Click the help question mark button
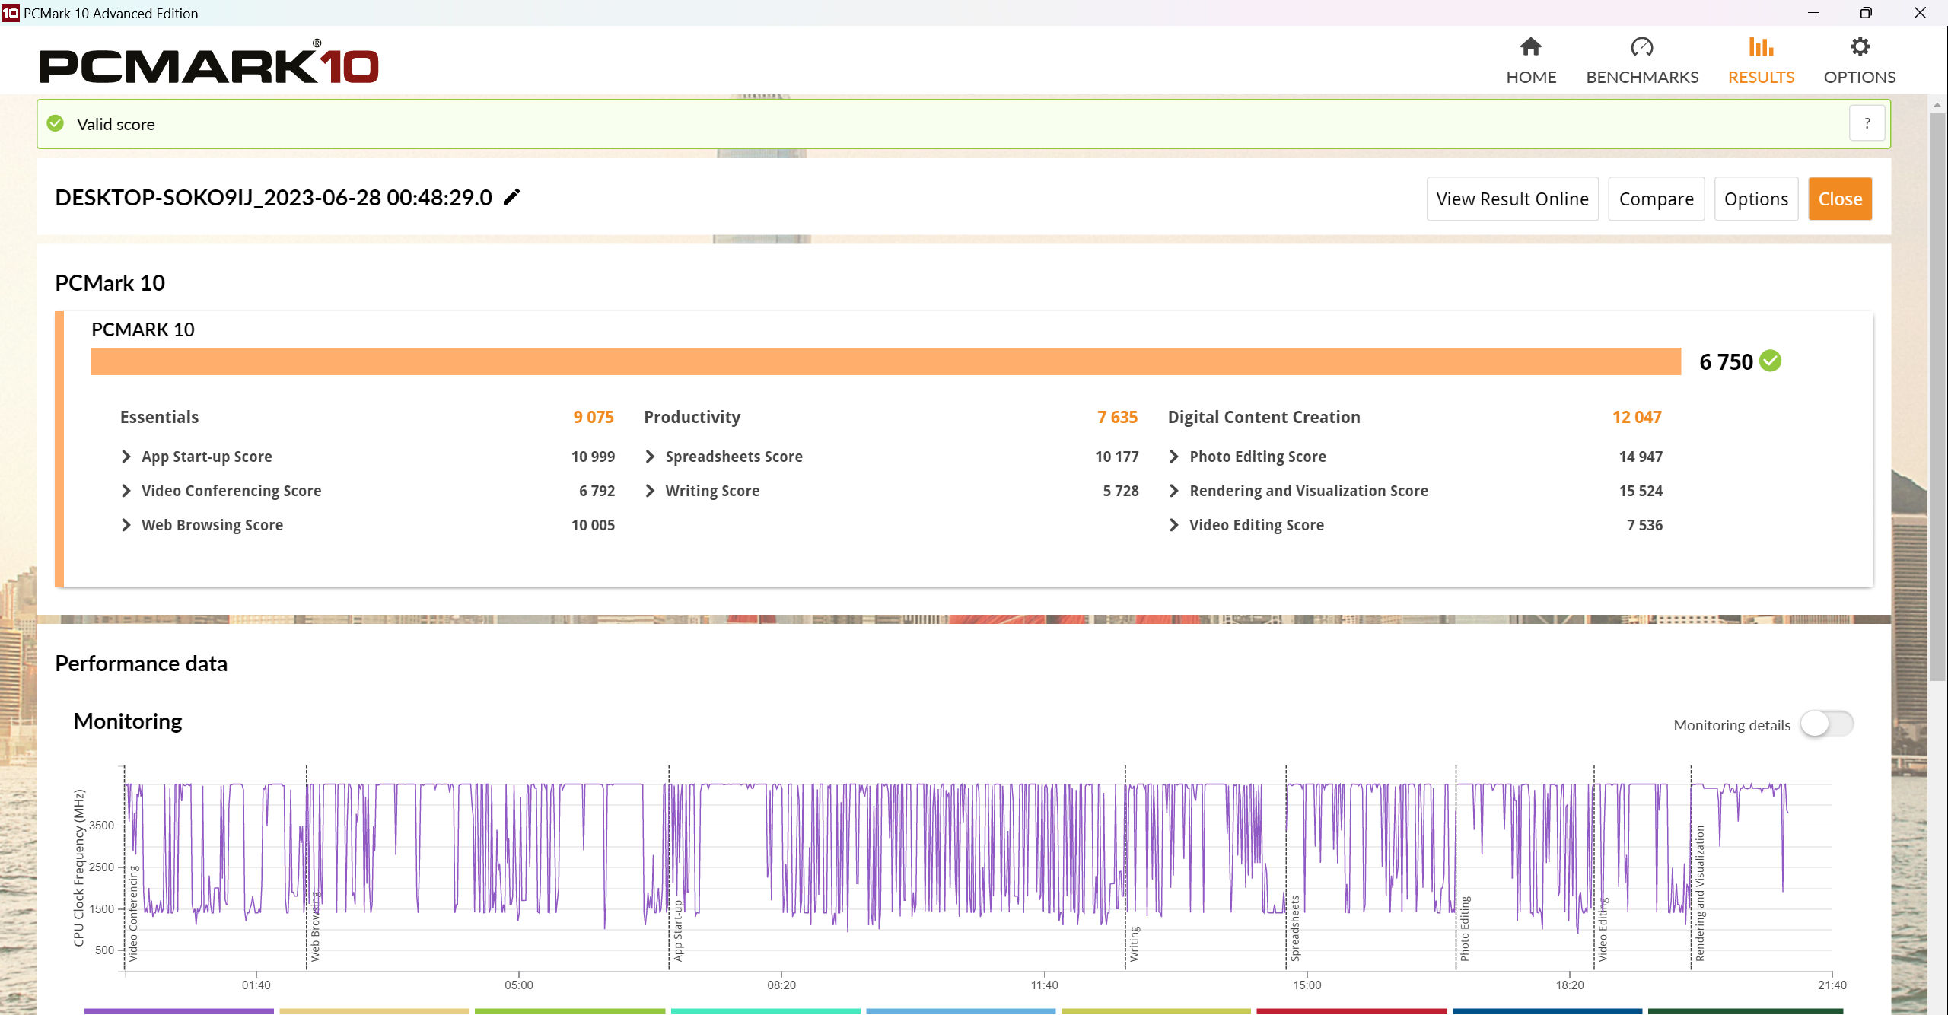 [x=1867, y=123]
